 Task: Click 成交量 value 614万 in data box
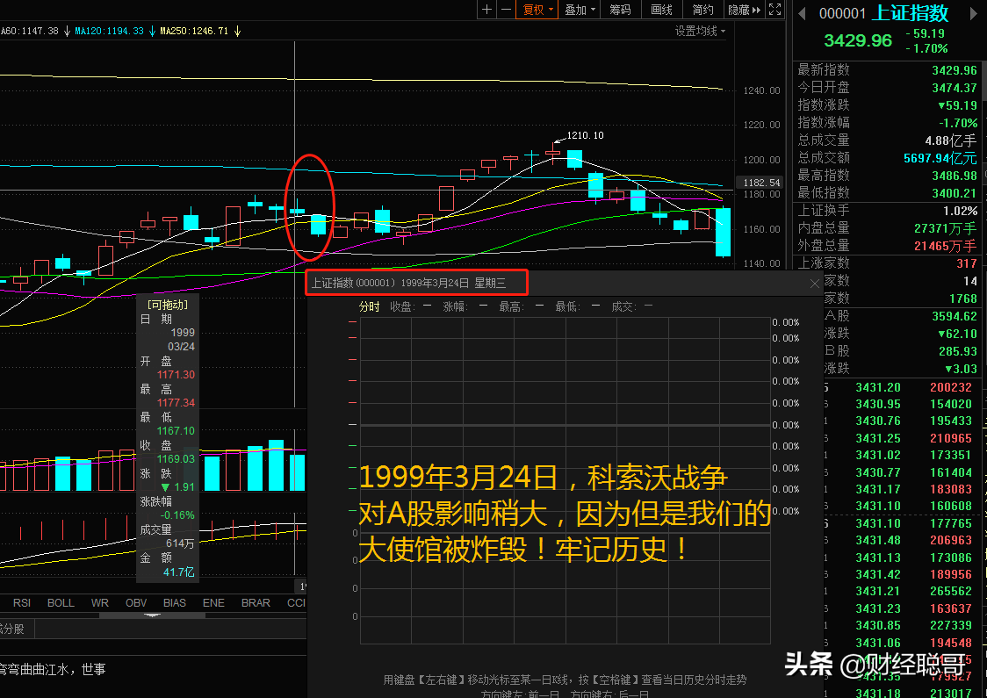pos(179,543)
